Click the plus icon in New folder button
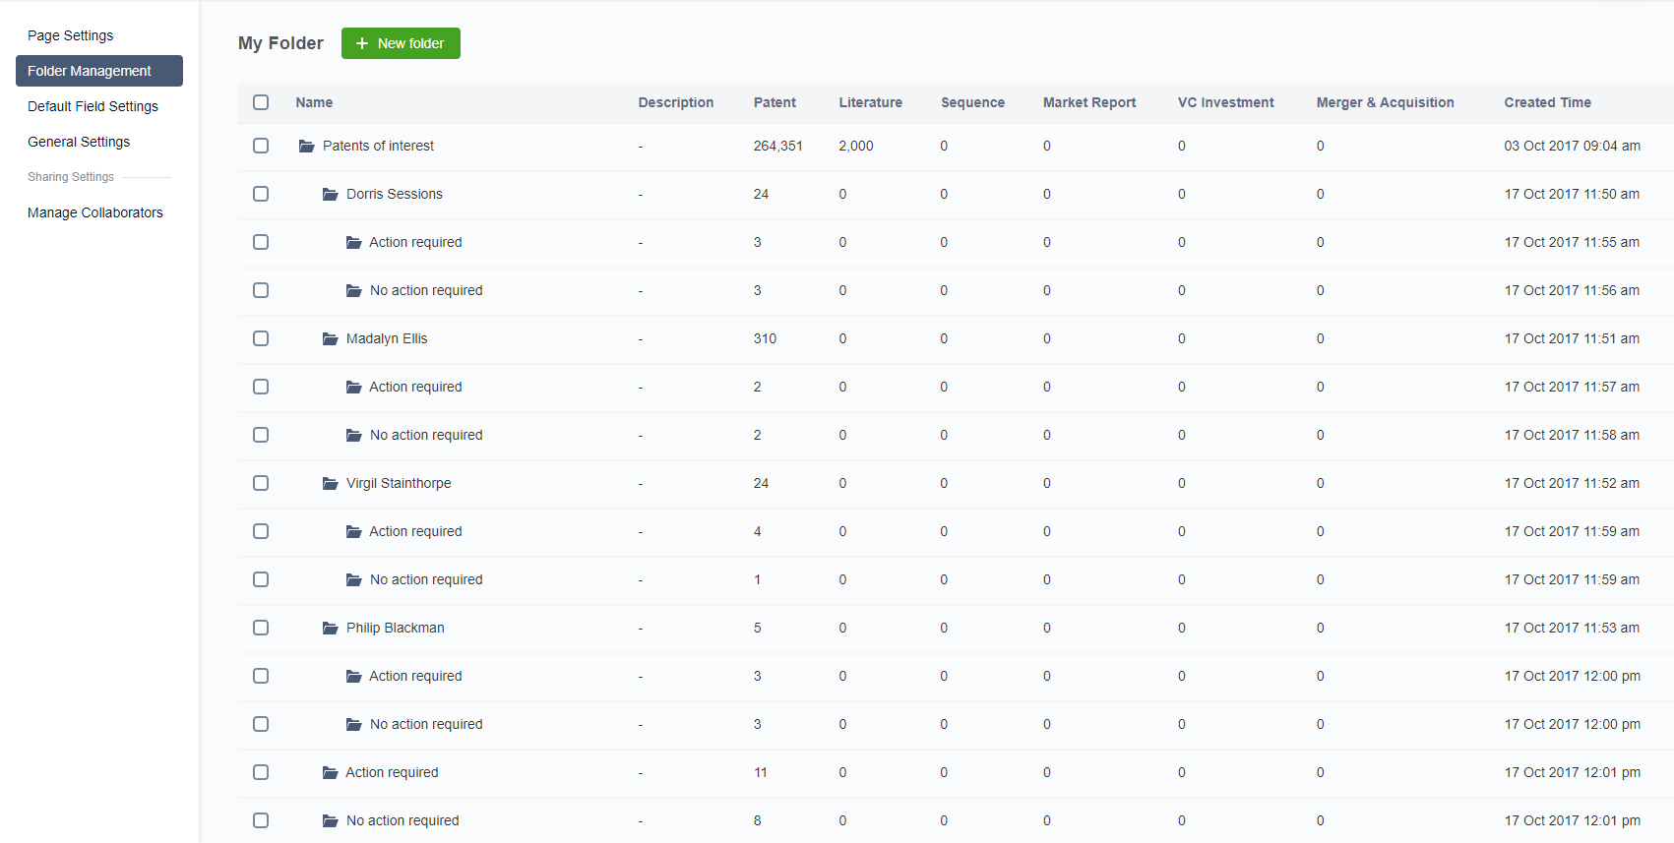This screenshot has height=843, width=1674. 362,43
